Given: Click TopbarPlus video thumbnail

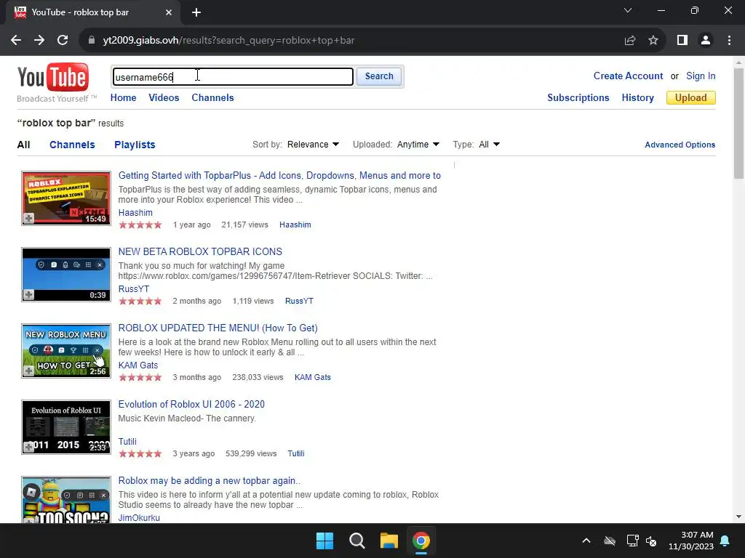Looking at the screenshot, I should coord(66,198).
